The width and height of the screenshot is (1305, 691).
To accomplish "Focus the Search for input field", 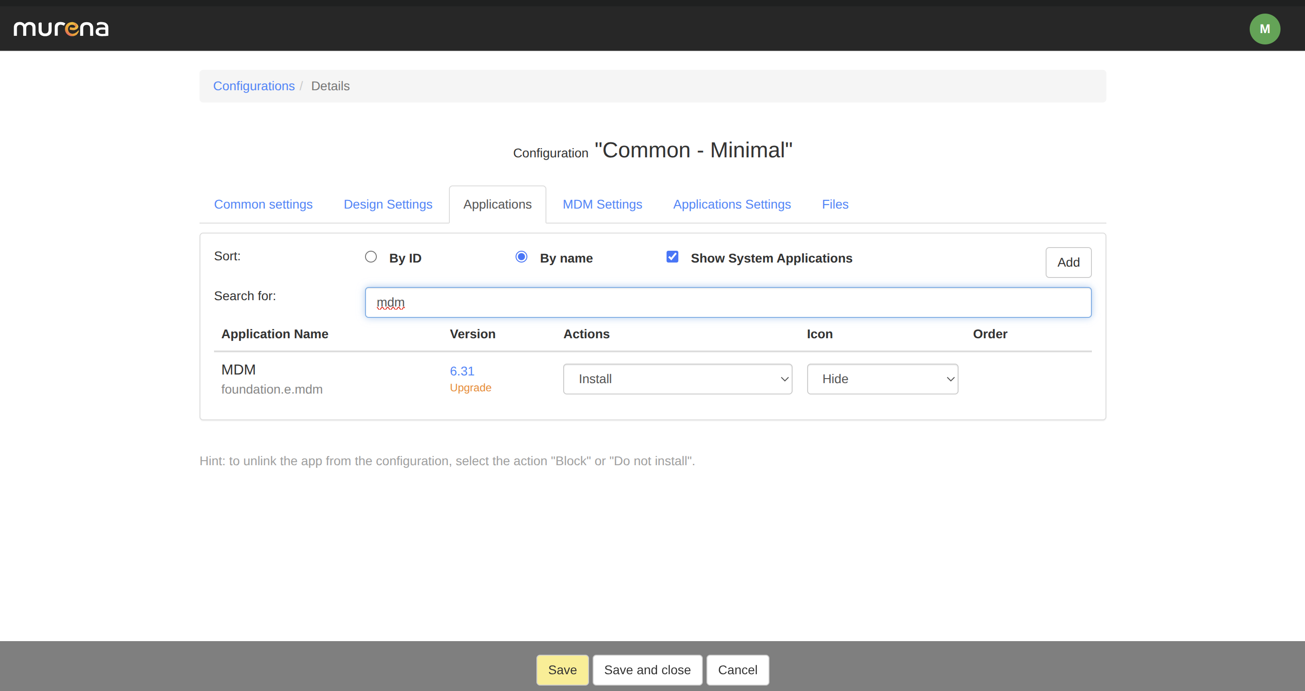I will (728, 302).
